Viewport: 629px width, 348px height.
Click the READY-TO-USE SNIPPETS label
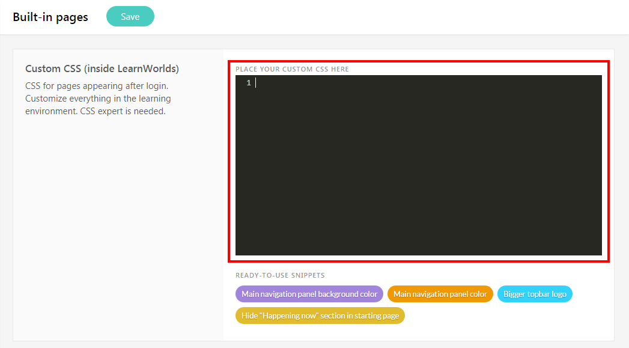(x=280, y=275)
